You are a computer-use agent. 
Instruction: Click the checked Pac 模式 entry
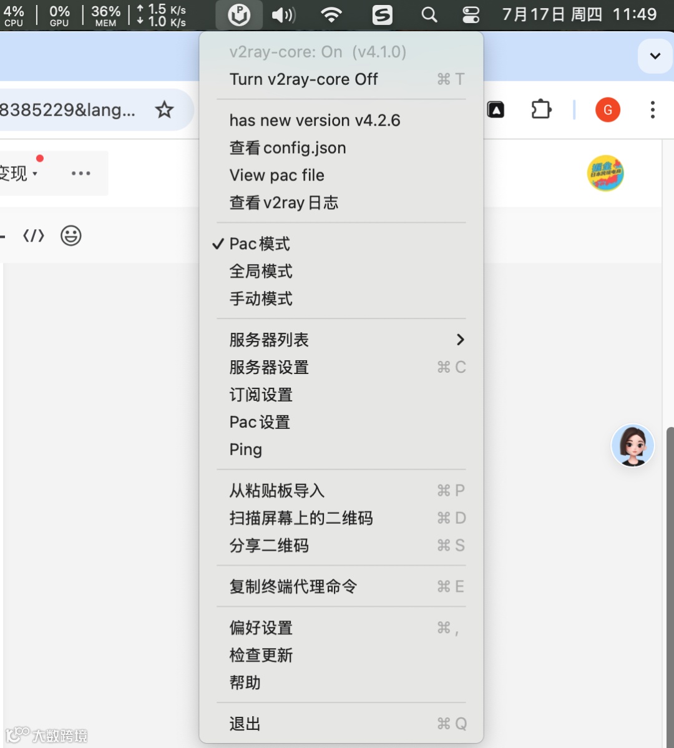coord(259,244)
